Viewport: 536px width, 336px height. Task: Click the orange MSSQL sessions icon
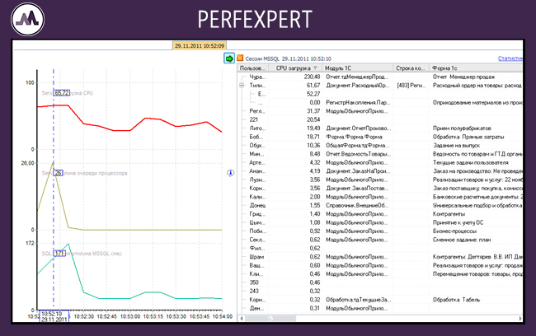click(240, 58)
